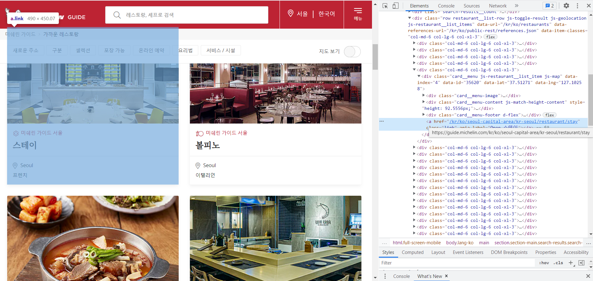Toggle computed styles sidebar icon

(x=581, y=263)
